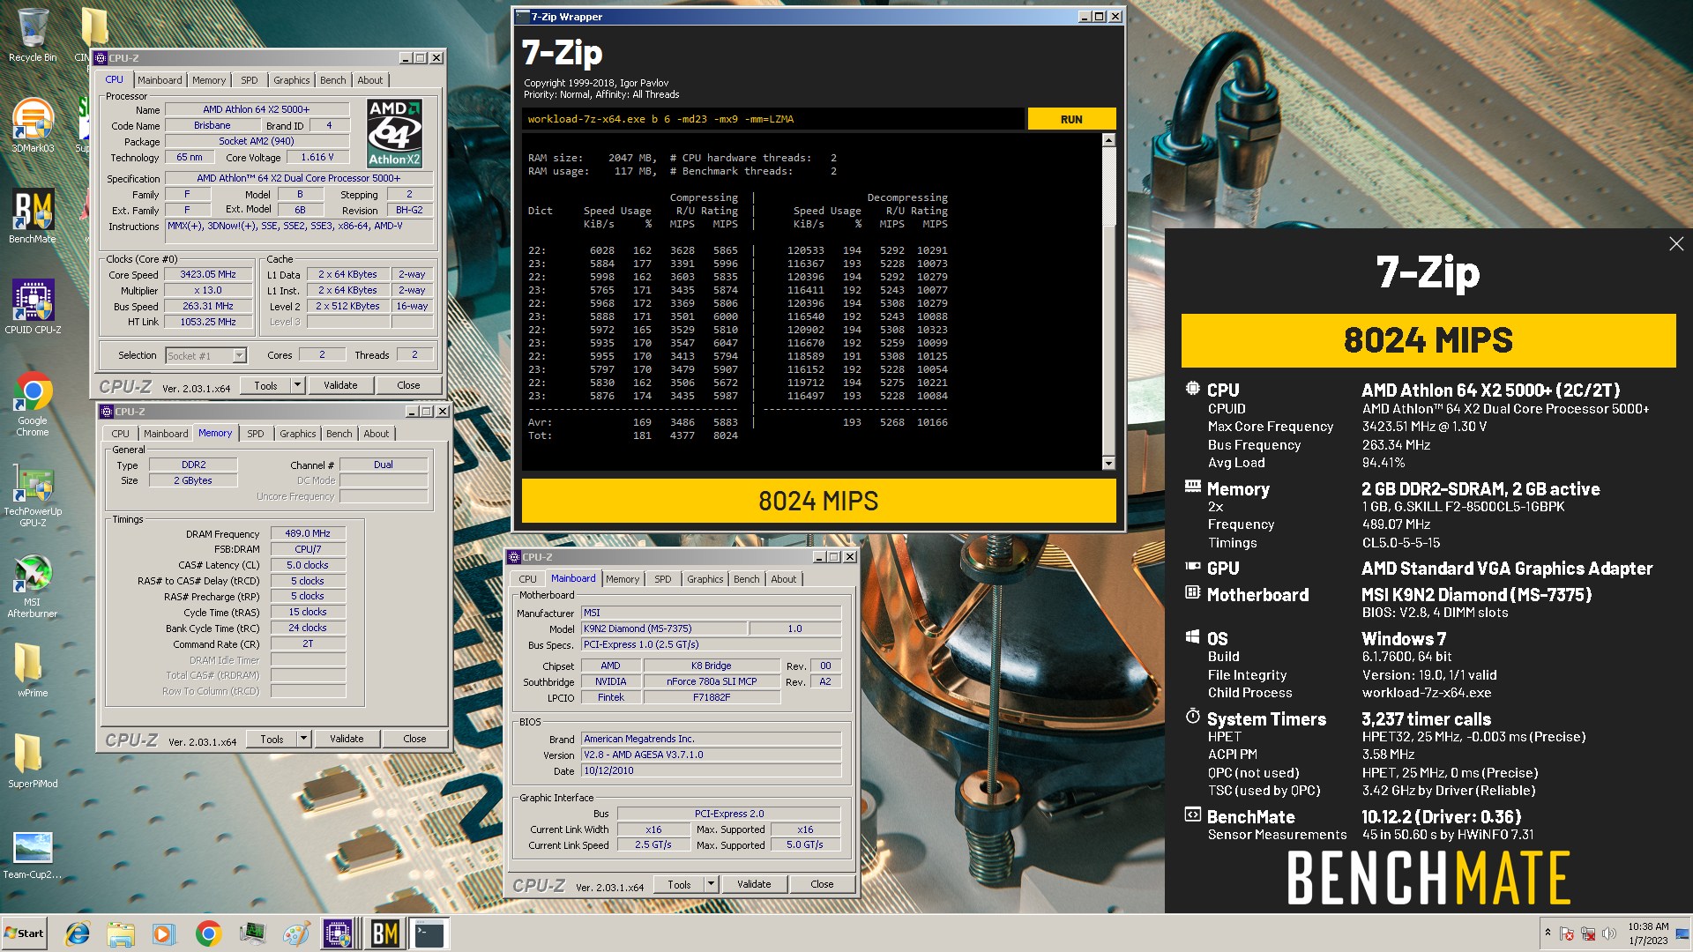Click the System Timers clock icon
The height and width of the screenshot is (952, 1693).
pos(1192,717)
